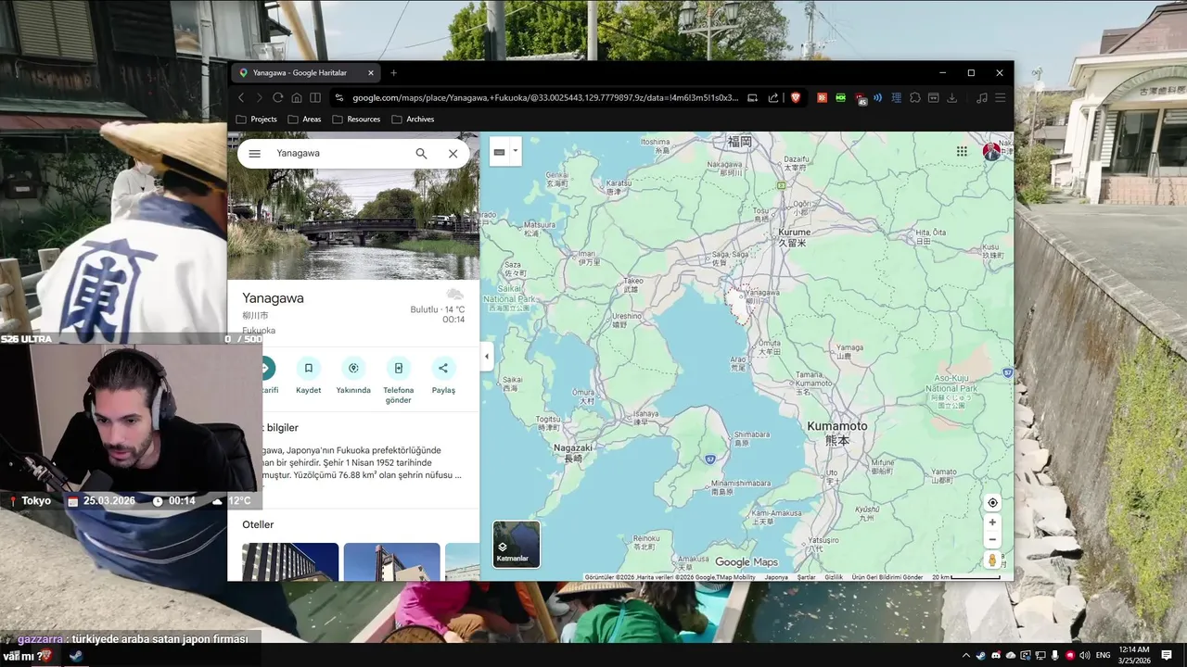The height and width of the screenshot is (667, 1187).
Task: Send place to phone via Telefona gönder
Action: click(x=398, y=380)
